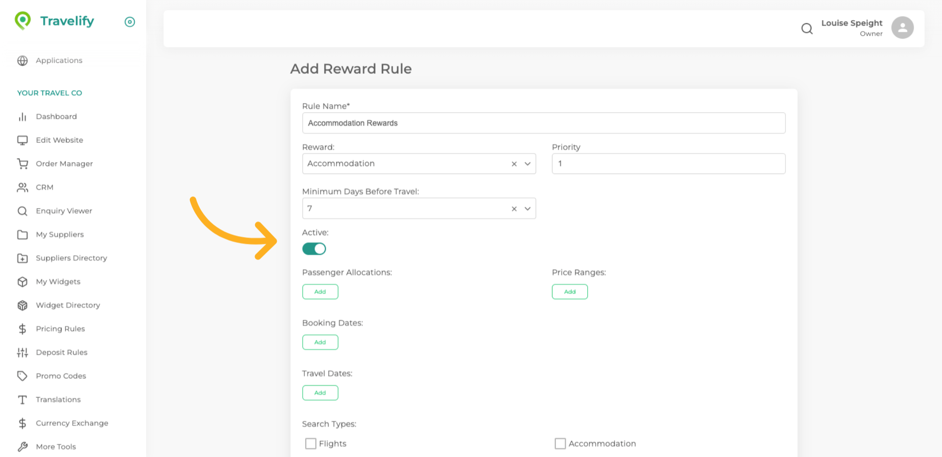
Task: Go to Dashboard in the sidebar
Action: click(56, 117)
